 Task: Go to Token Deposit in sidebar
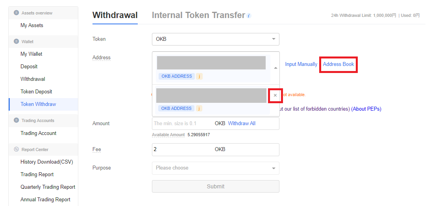pyautogui.click(x=36, y=92)
